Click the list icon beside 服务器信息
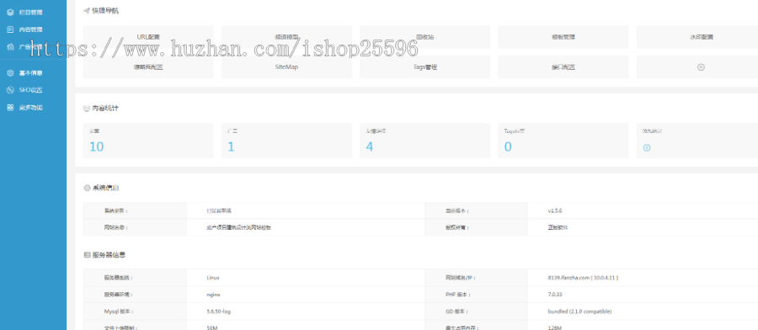This screenshot has width=758, height=330. click(87, 254)
